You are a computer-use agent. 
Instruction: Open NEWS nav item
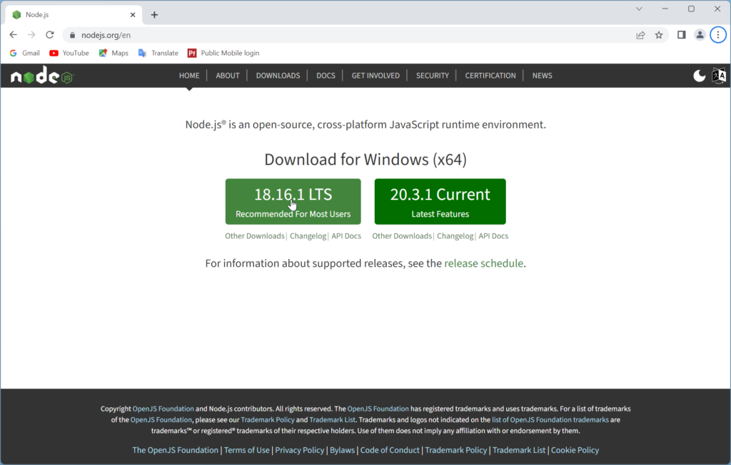click(x=543, y=76)
